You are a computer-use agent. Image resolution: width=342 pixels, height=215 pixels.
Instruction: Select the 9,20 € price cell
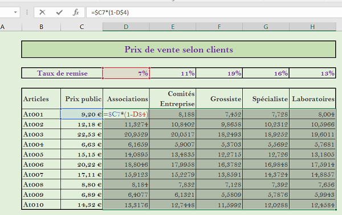tap(82, 114)
